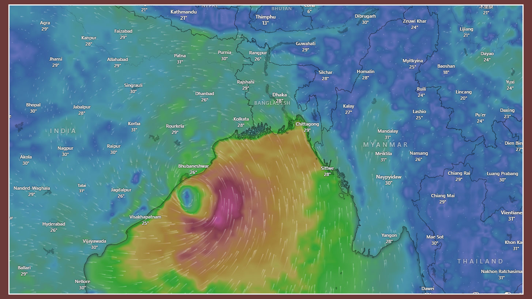Select the Naypyidaw city label

click(389, 177)
